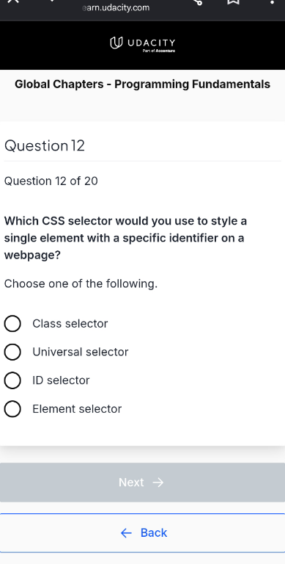Viewport: 285px width, 564px height.
Task: Click the UDACITY wordmark in the header
Action: pos(152,43)
